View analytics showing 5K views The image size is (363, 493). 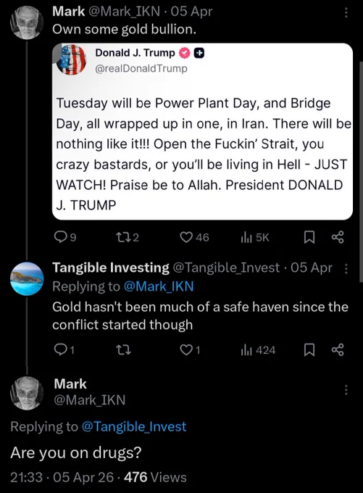click(254, 237)
